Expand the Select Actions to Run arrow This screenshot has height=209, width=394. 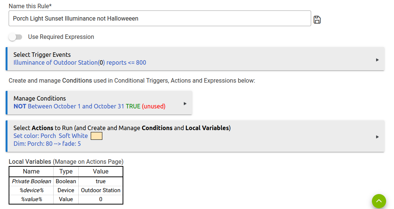click(x=377, y=137)
